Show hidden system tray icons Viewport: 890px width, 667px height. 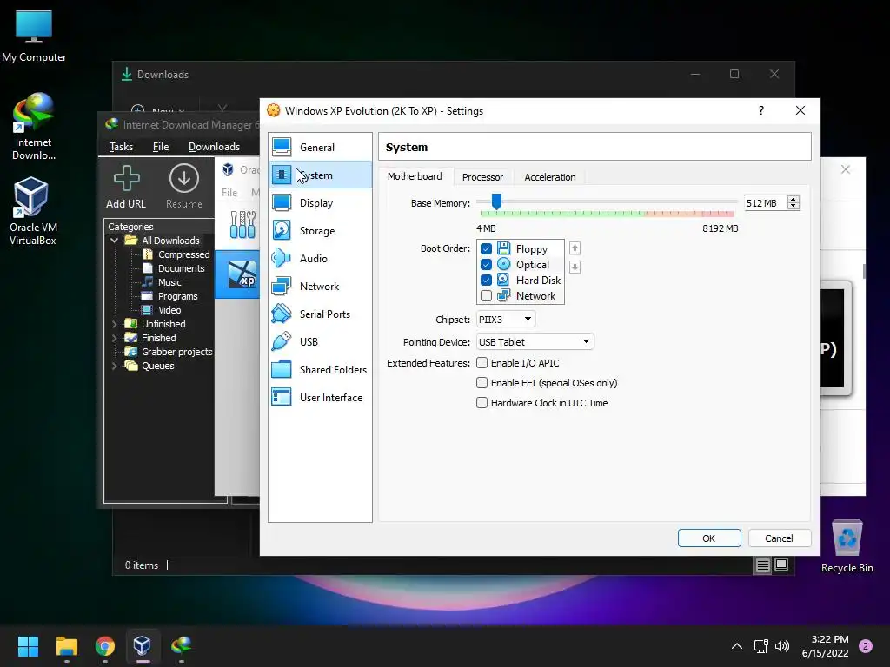(737, 646)
